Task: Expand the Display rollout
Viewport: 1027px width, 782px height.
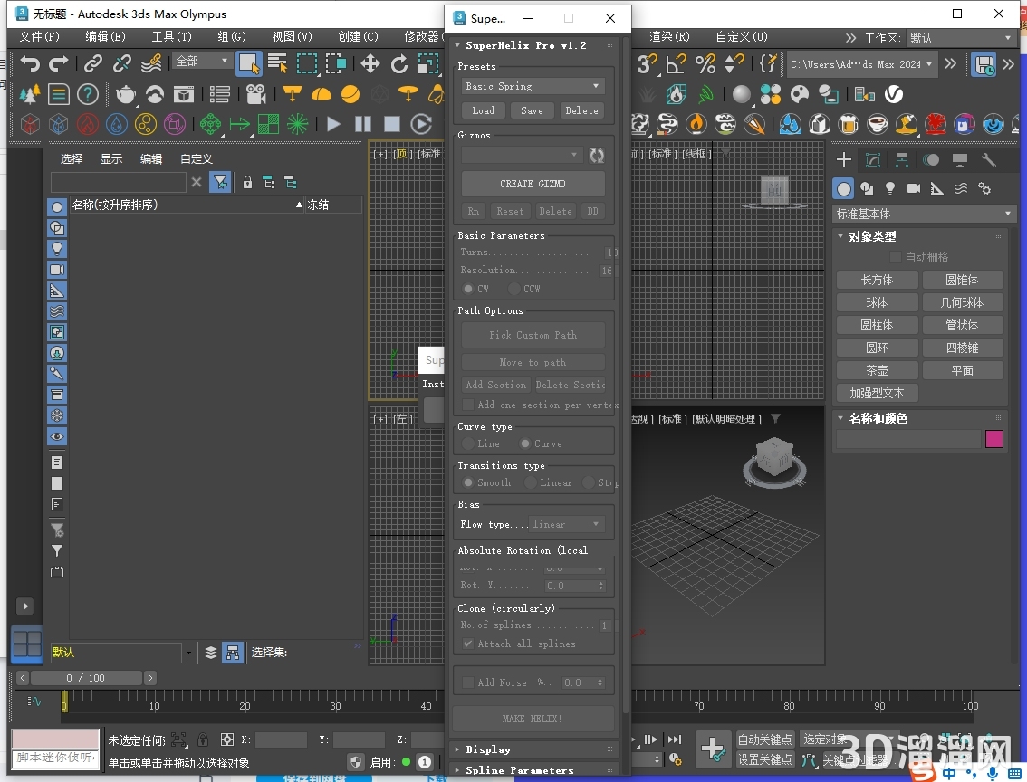Action: (488, 749)
